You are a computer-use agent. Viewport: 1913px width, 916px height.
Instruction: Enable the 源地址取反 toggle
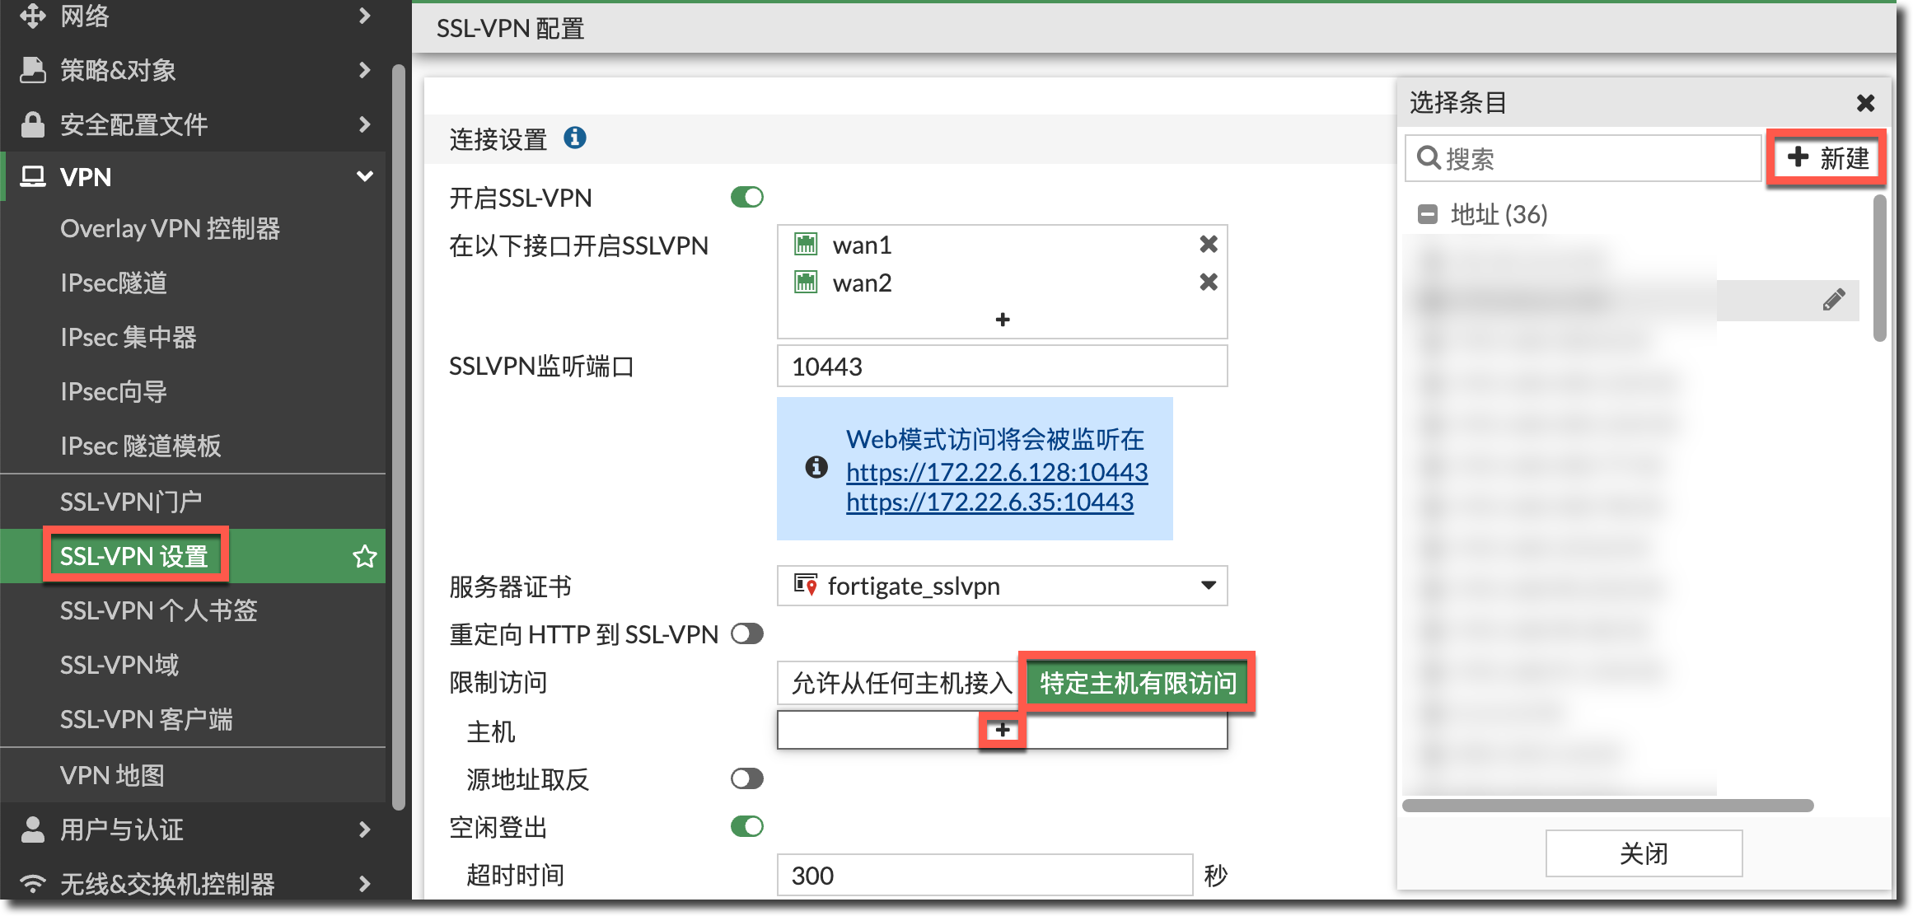click(746, 778)
